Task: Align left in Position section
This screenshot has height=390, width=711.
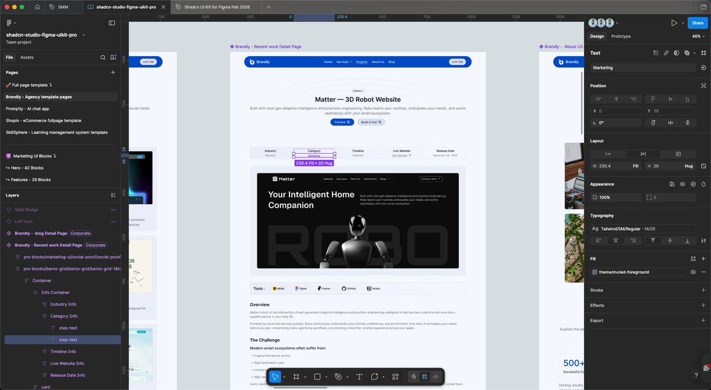Action: pos(598,99)
